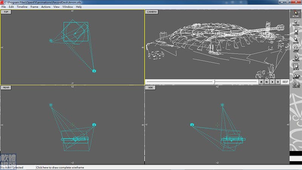Click the frame timeline slider handle
The height and width of the screenshot is (170, 302).
pyautogui.click(x=214, y=82)
